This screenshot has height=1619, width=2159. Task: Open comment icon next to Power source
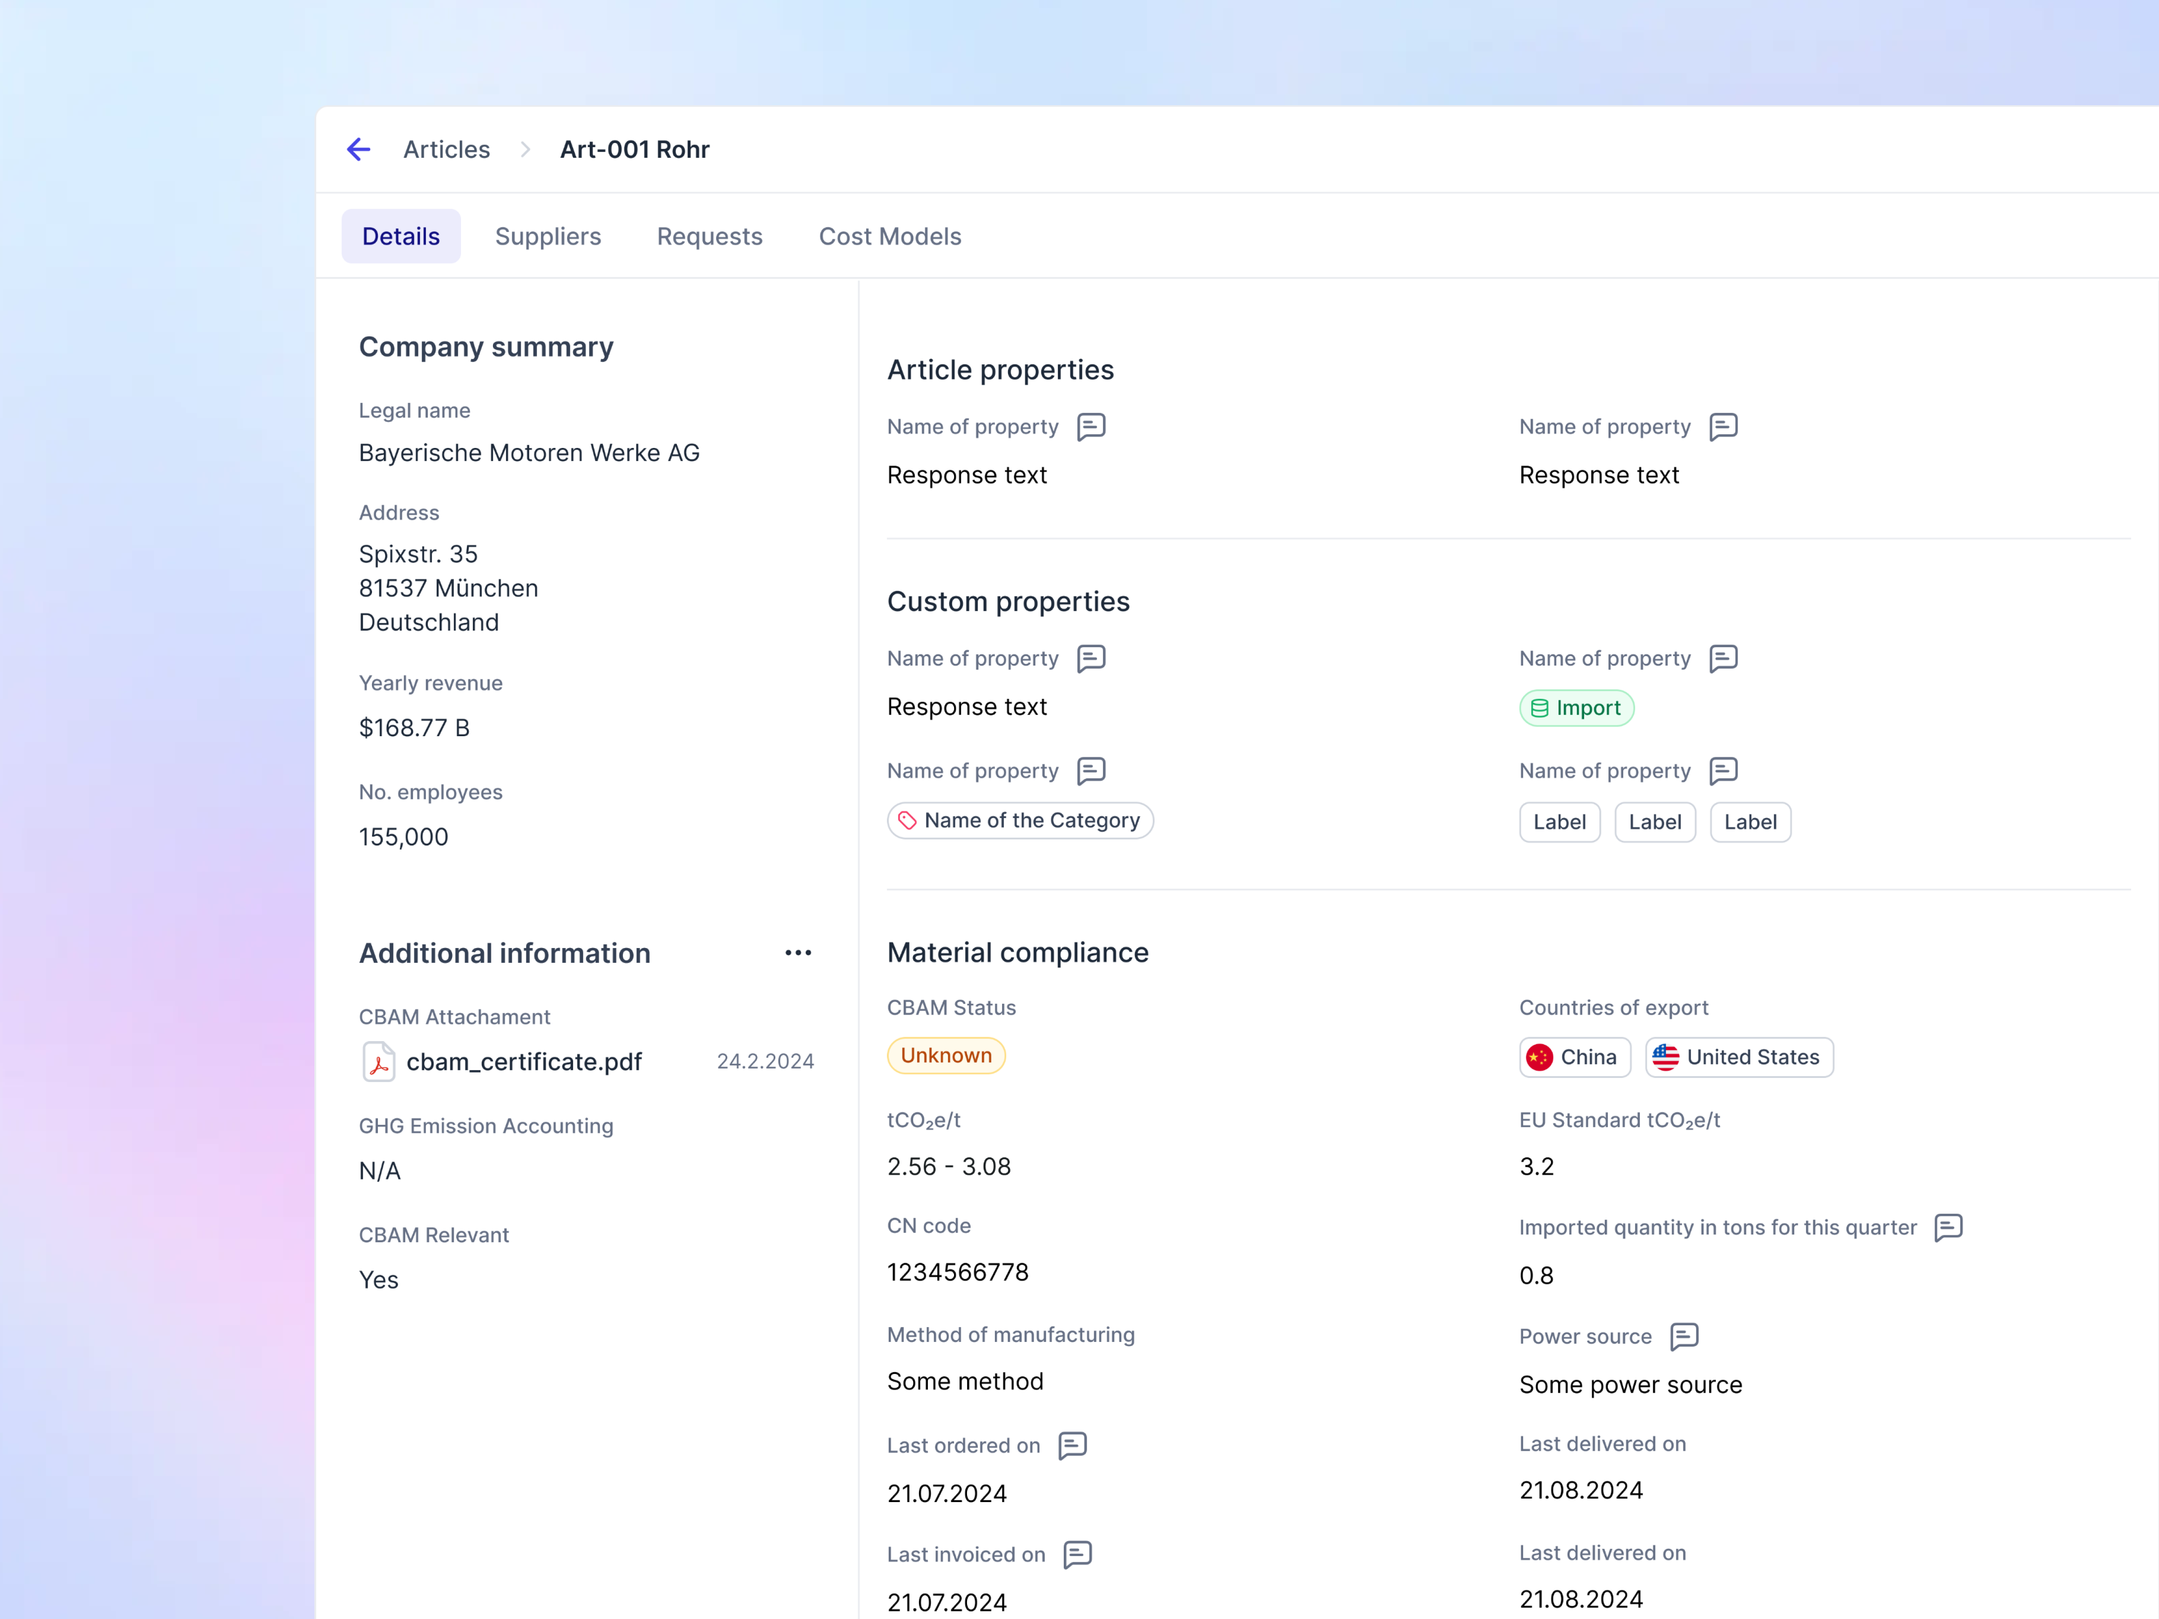click(1684, 1336)
